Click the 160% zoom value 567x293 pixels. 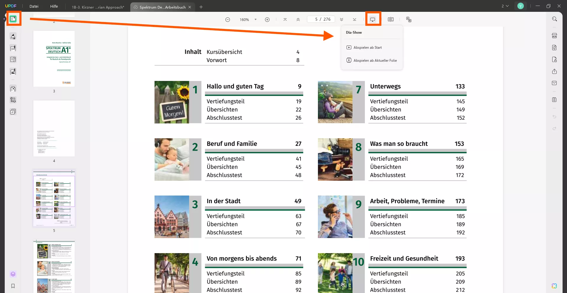coord(244,19)
